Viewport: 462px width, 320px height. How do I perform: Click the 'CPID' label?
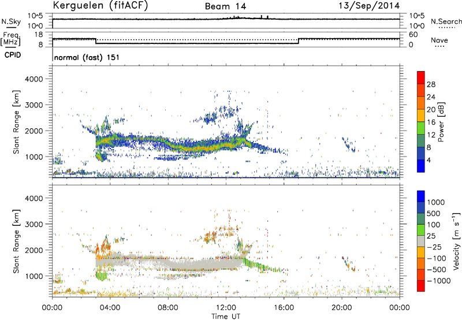13,55
